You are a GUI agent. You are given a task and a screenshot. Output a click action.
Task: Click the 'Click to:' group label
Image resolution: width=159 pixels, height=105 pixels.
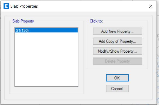point(96,21)
